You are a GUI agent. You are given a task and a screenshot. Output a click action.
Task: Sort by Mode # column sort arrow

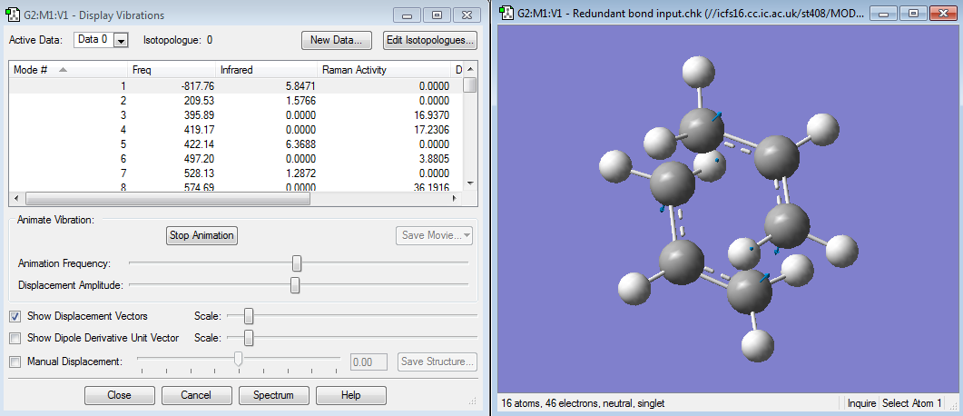[x=63, y=70]
